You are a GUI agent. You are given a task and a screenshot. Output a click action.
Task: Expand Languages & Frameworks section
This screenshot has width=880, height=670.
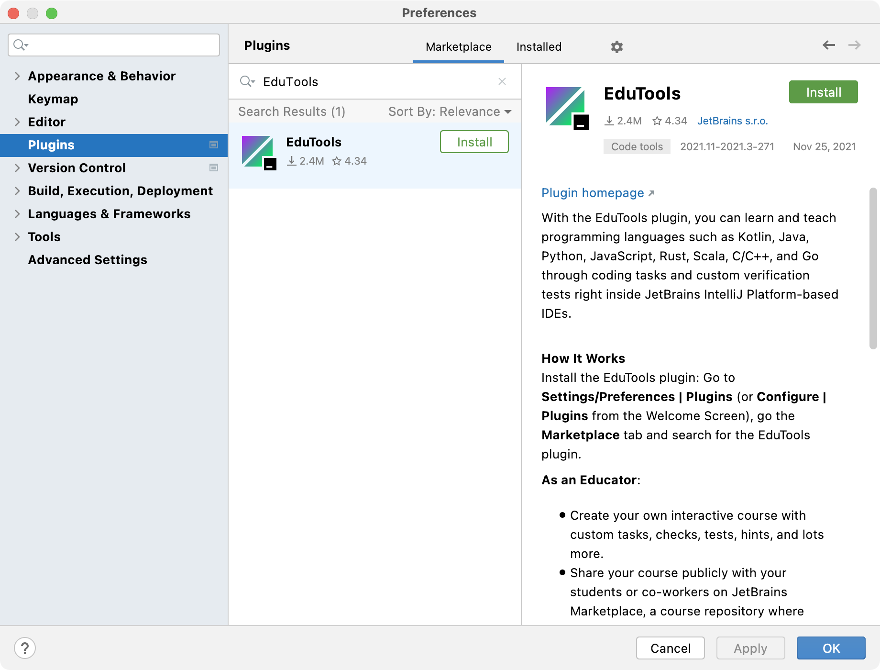point(17,214)
